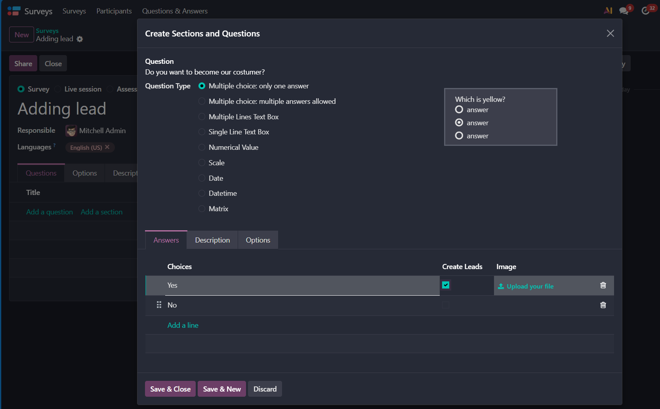Uncheck Create Leads for Yes choice
Image resolution: width=660 pixels, height=409 pixels.
point(446,285)
